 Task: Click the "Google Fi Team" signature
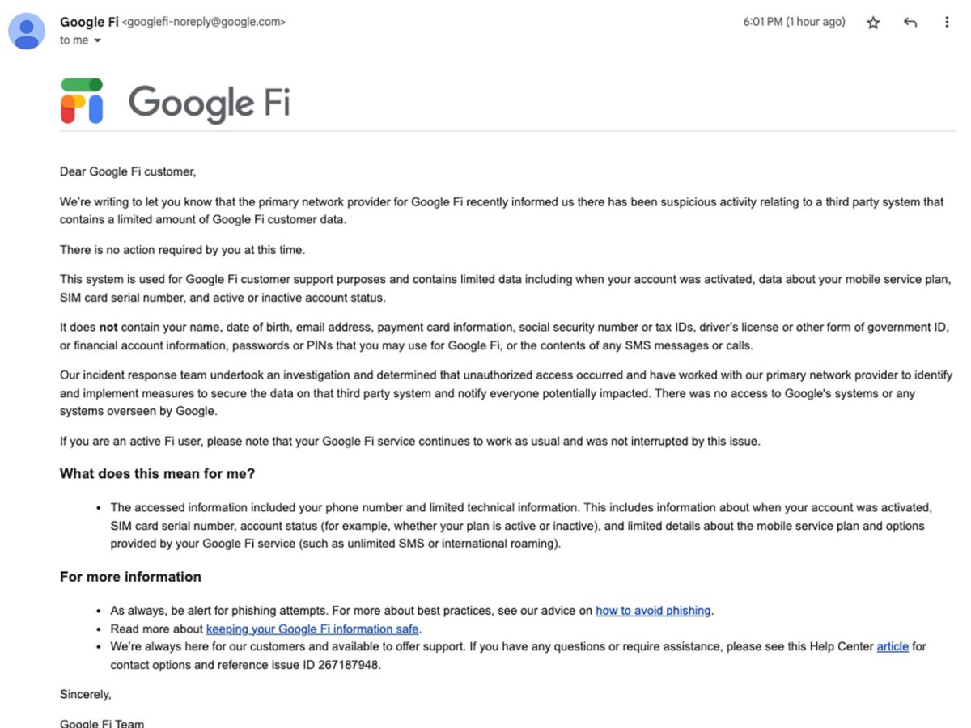tap(102, 722)
